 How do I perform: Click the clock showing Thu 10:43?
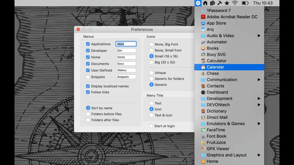[263, 3]
